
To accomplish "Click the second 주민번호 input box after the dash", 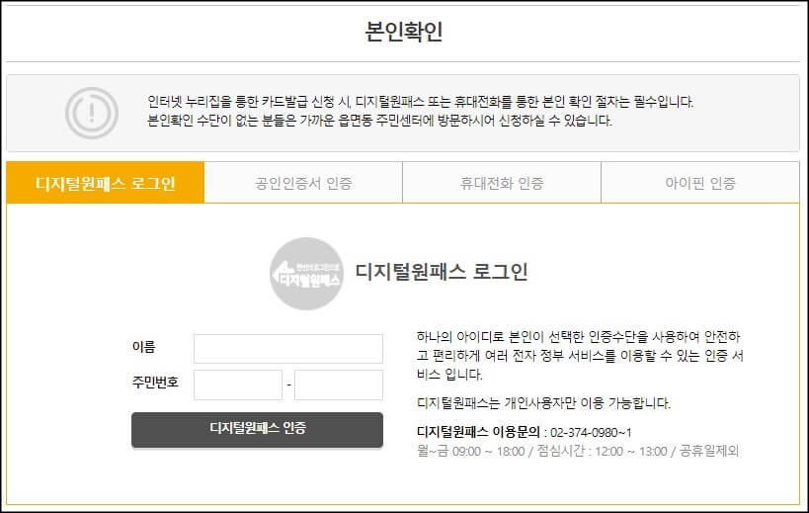I will point(339,385).
